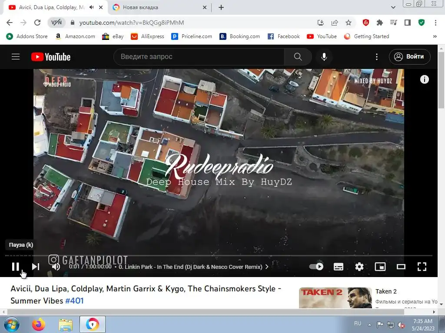Open the #401 hashtag link
Screen dimensions: 445x333
tap(74, 300)
